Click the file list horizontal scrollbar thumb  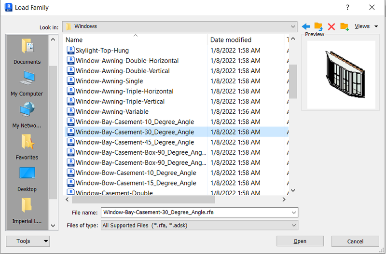[143, 200]
